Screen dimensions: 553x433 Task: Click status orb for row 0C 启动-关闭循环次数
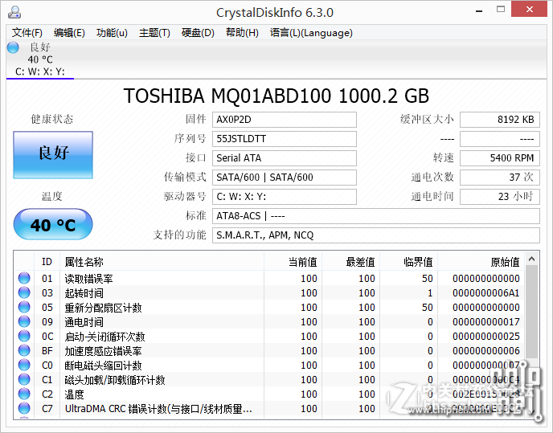[24, 336]
